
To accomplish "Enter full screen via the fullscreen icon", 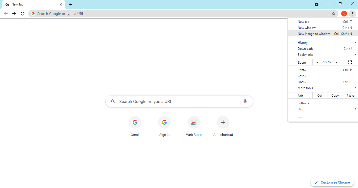I will click(350, 62).
